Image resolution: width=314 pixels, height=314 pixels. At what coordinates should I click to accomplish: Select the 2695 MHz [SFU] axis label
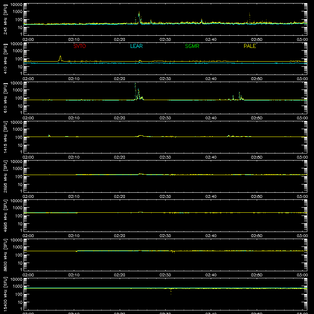point(5,176)
